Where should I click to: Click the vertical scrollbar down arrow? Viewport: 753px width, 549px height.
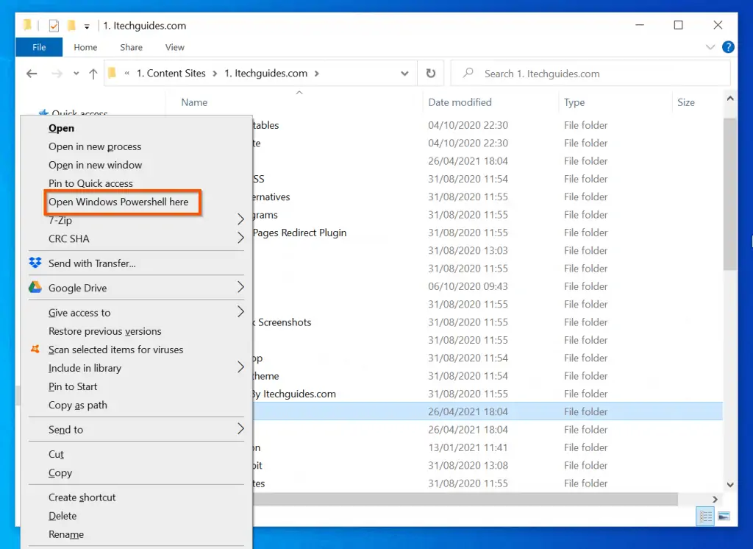tap(730, 484)
